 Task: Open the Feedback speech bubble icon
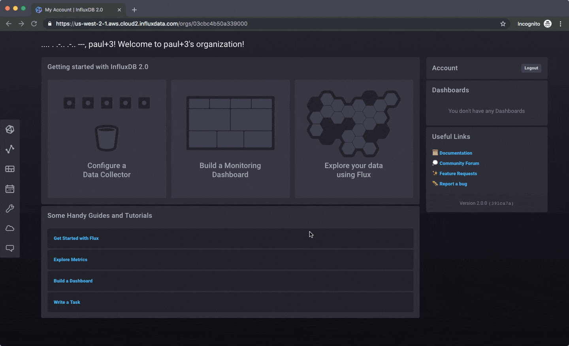coord(10,248)
